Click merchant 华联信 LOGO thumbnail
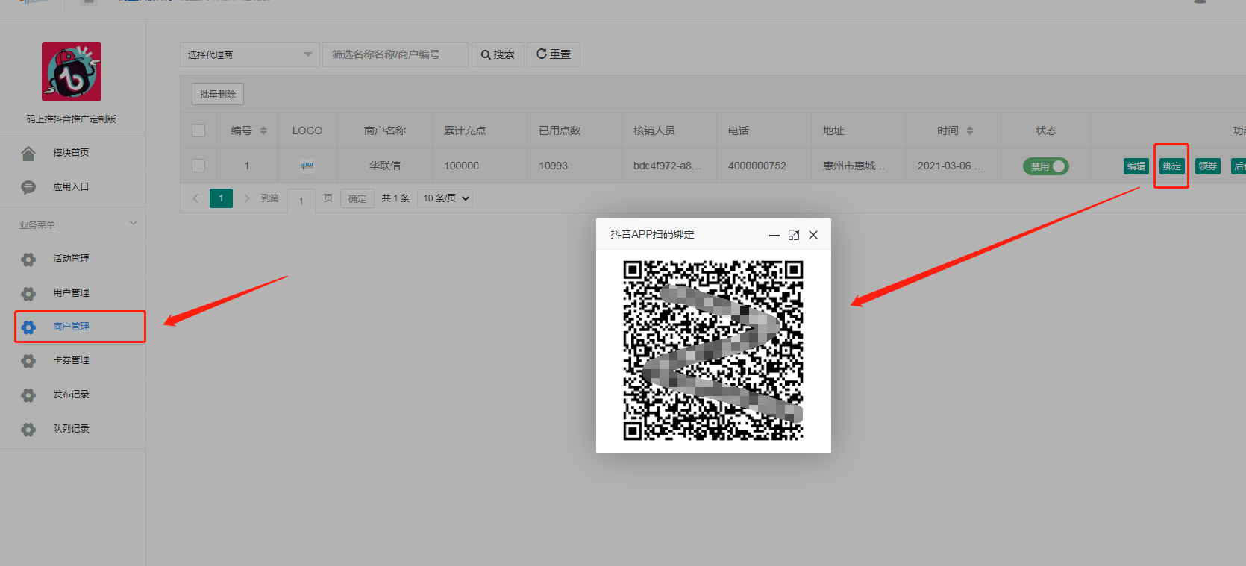The width and height of the screenshot is (1246, 566). tap(307, 166)
